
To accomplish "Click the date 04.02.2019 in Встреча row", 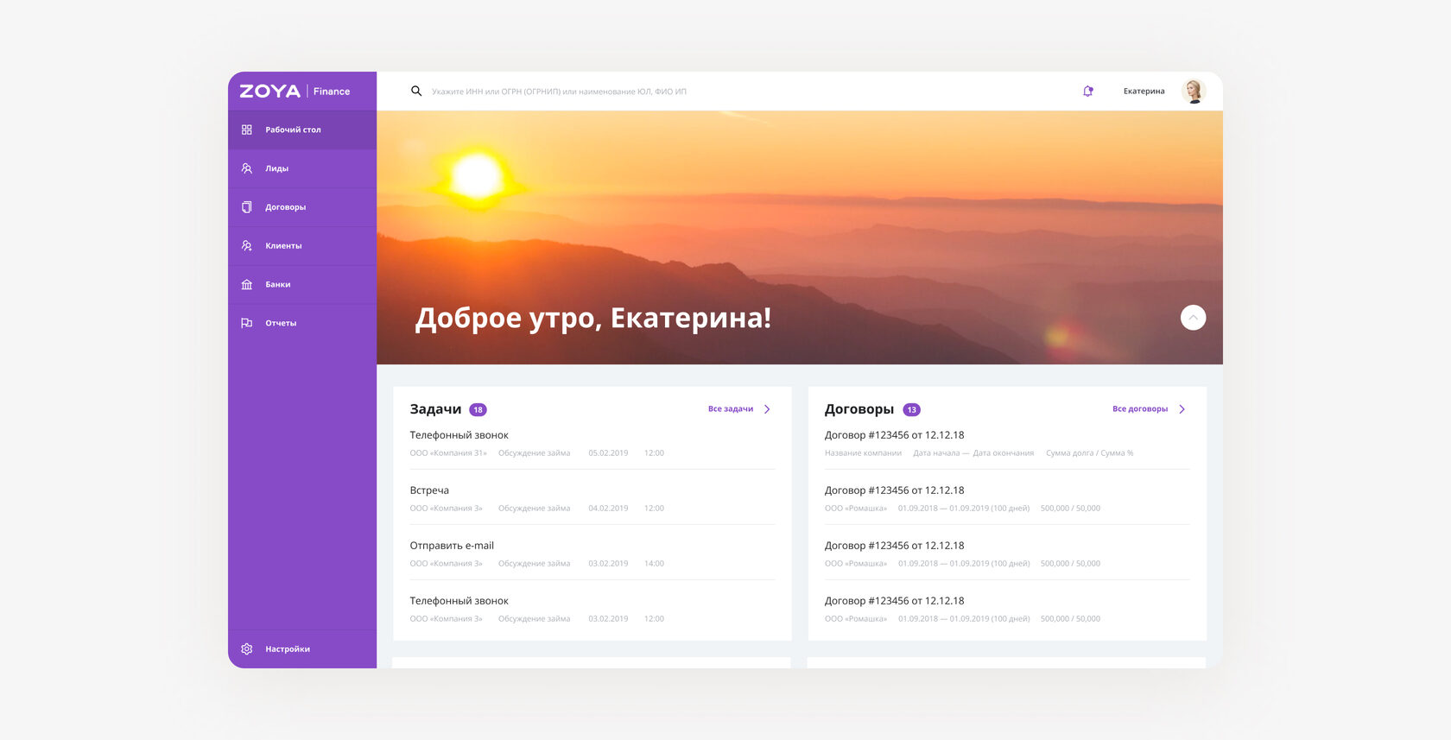I will (608, 509).
